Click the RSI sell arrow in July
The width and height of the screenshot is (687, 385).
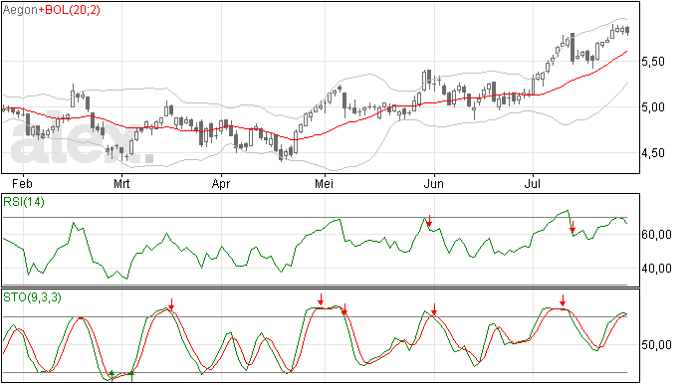(572, 227)
